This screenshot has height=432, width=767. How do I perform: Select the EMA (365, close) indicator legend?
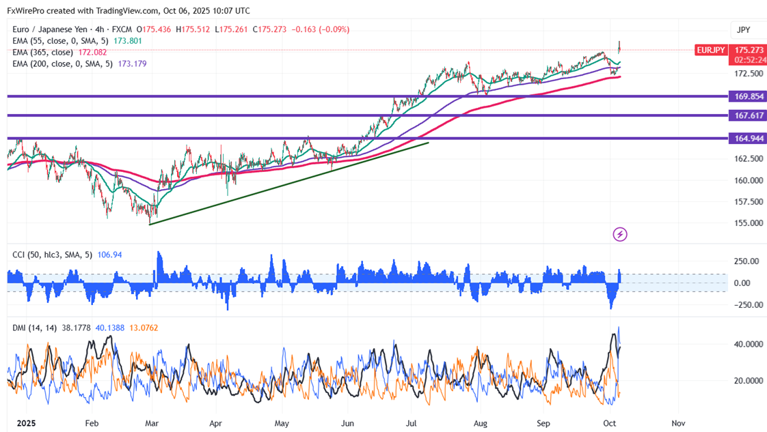(x=42, y=53)
